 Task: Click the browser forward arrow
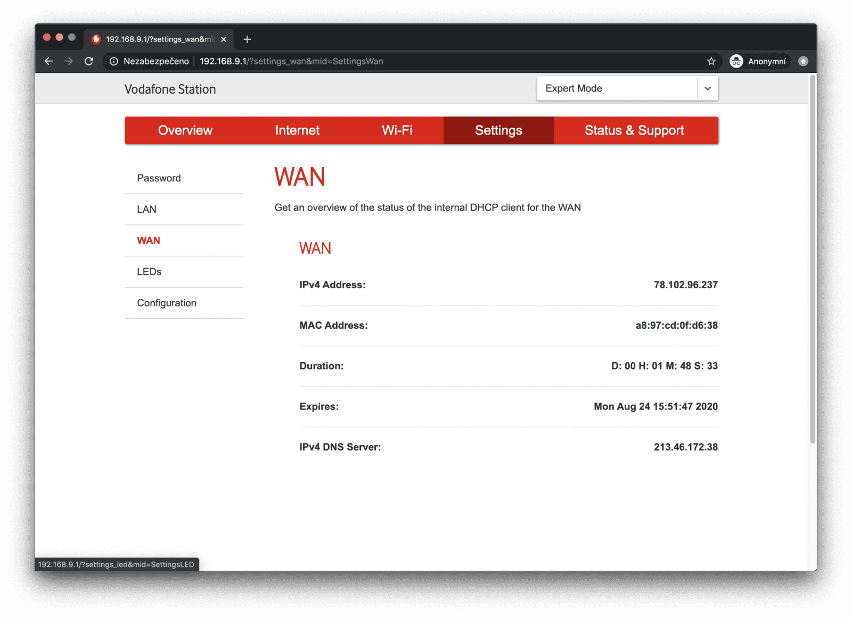[69, 61]
